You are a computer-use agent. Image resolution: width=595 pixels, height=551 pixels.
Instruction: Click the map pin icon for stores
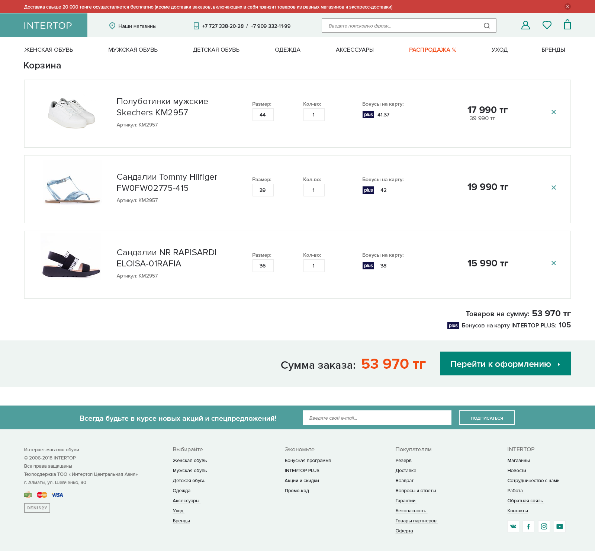point(112,26)
